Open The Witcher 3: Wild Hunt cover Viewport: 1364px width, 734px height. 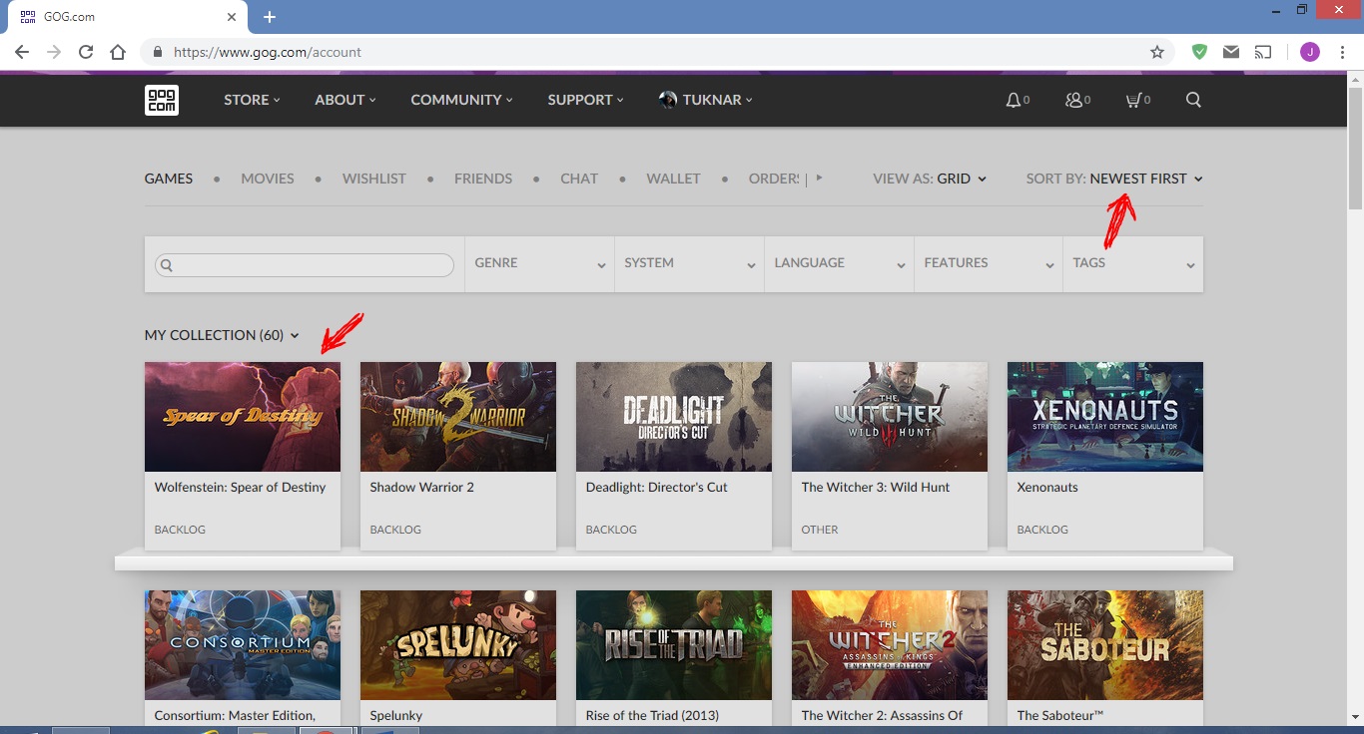[890, 417]
